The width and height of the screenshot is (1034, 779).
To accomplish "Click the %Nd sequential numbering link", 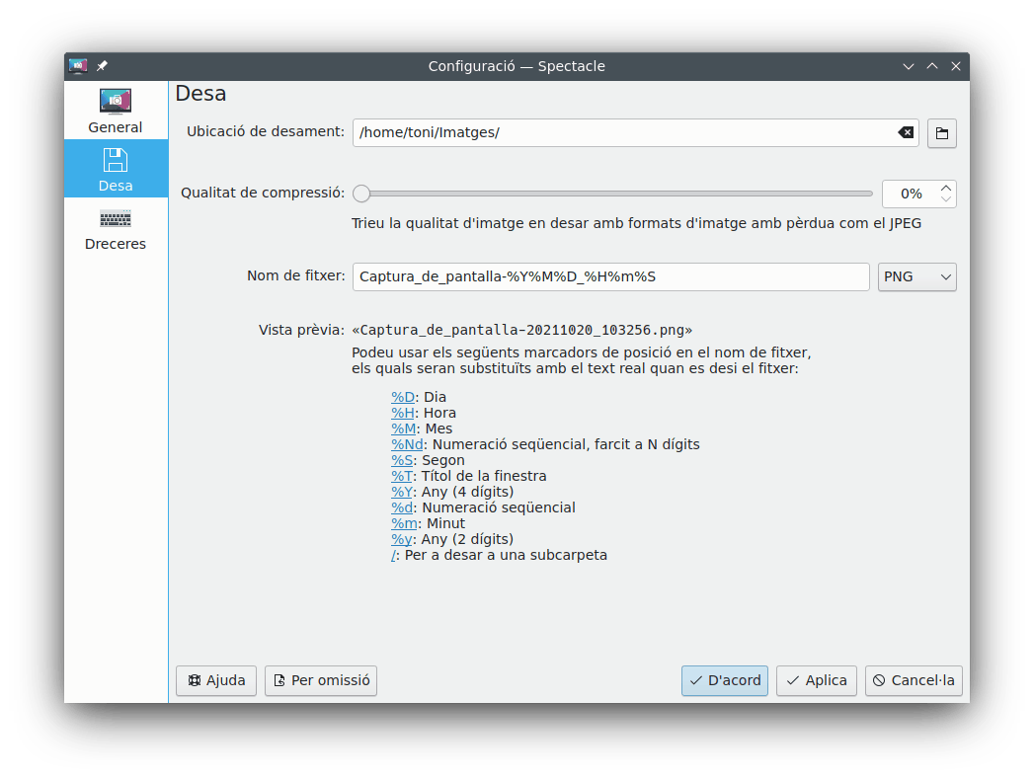I will 407,444.
